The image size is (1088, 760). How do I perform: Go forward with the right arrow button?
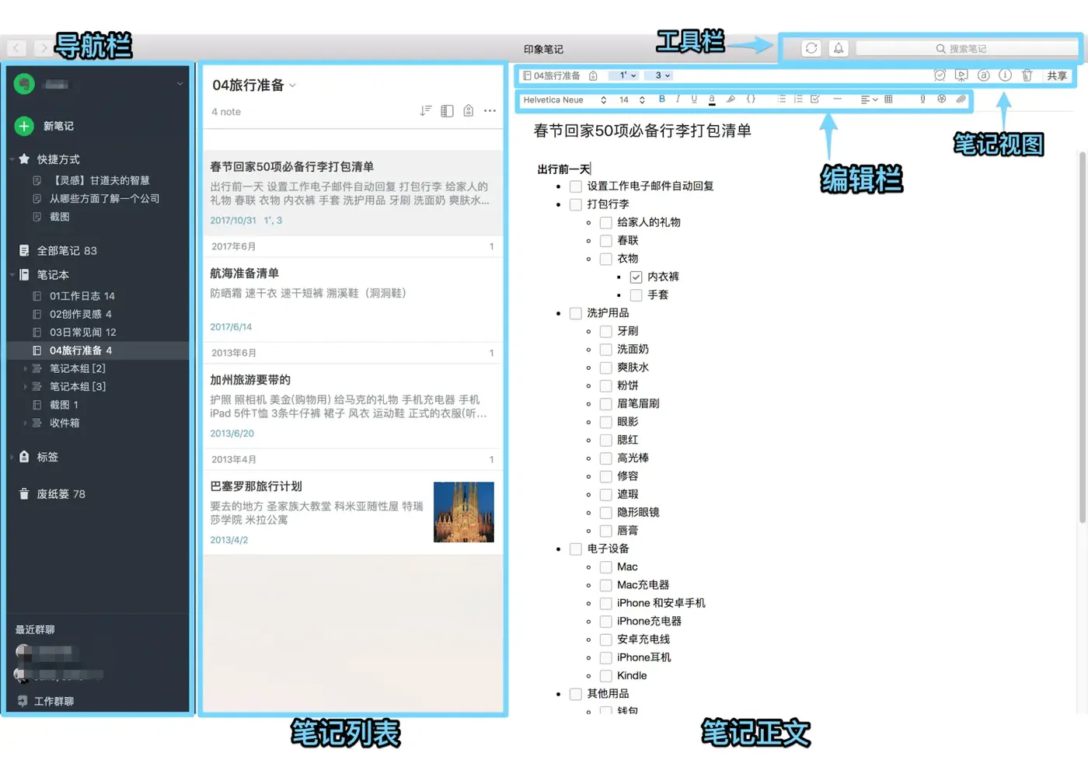pos(43,48)
